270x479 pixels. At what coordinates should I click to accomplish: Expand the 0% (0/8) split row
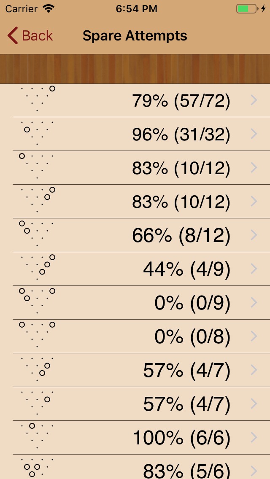(x=254, y=336)
